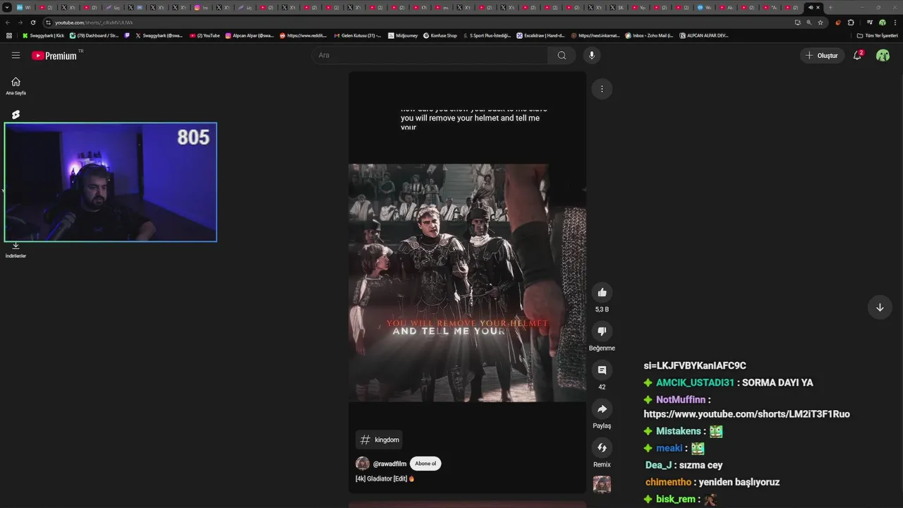Click chimentho message 'yeniden başlıyoruz'

coord(739,482)
